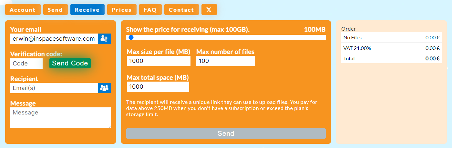This screenshot has width=452, height=148.
Task: Edit the Max size per file field
Action: [x=159, y=61]
